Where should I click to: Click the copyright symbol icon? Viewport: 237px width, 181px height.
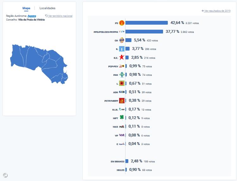pos(5,175)
